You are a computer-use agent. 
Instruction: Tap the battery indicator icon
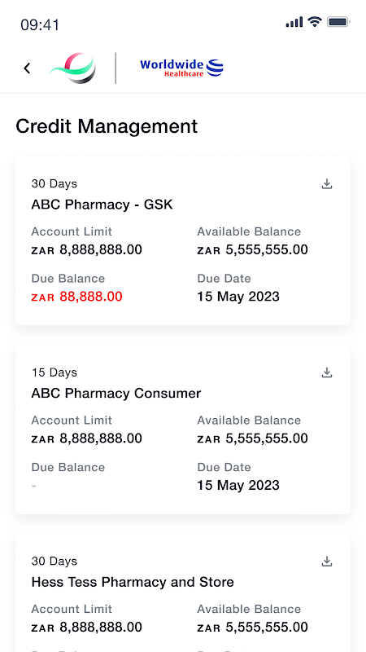click(x=338, y=22)
